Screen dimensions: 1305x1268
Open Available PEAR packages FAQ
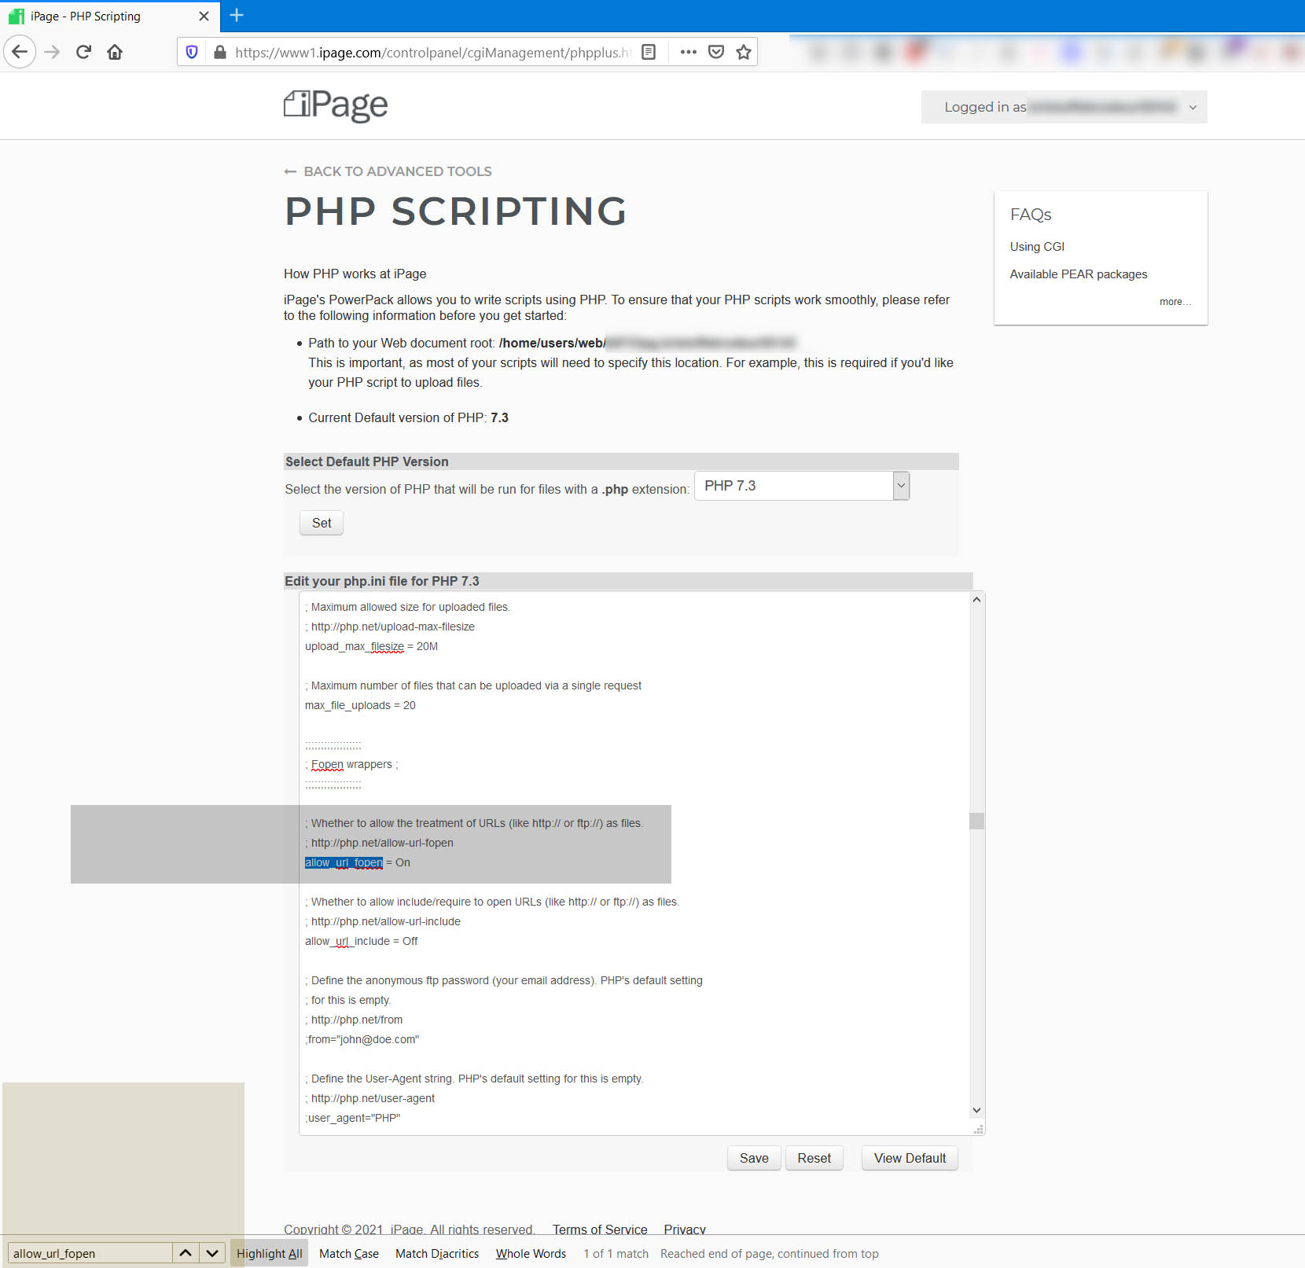pyautogui.click(x=1078, y=274)
